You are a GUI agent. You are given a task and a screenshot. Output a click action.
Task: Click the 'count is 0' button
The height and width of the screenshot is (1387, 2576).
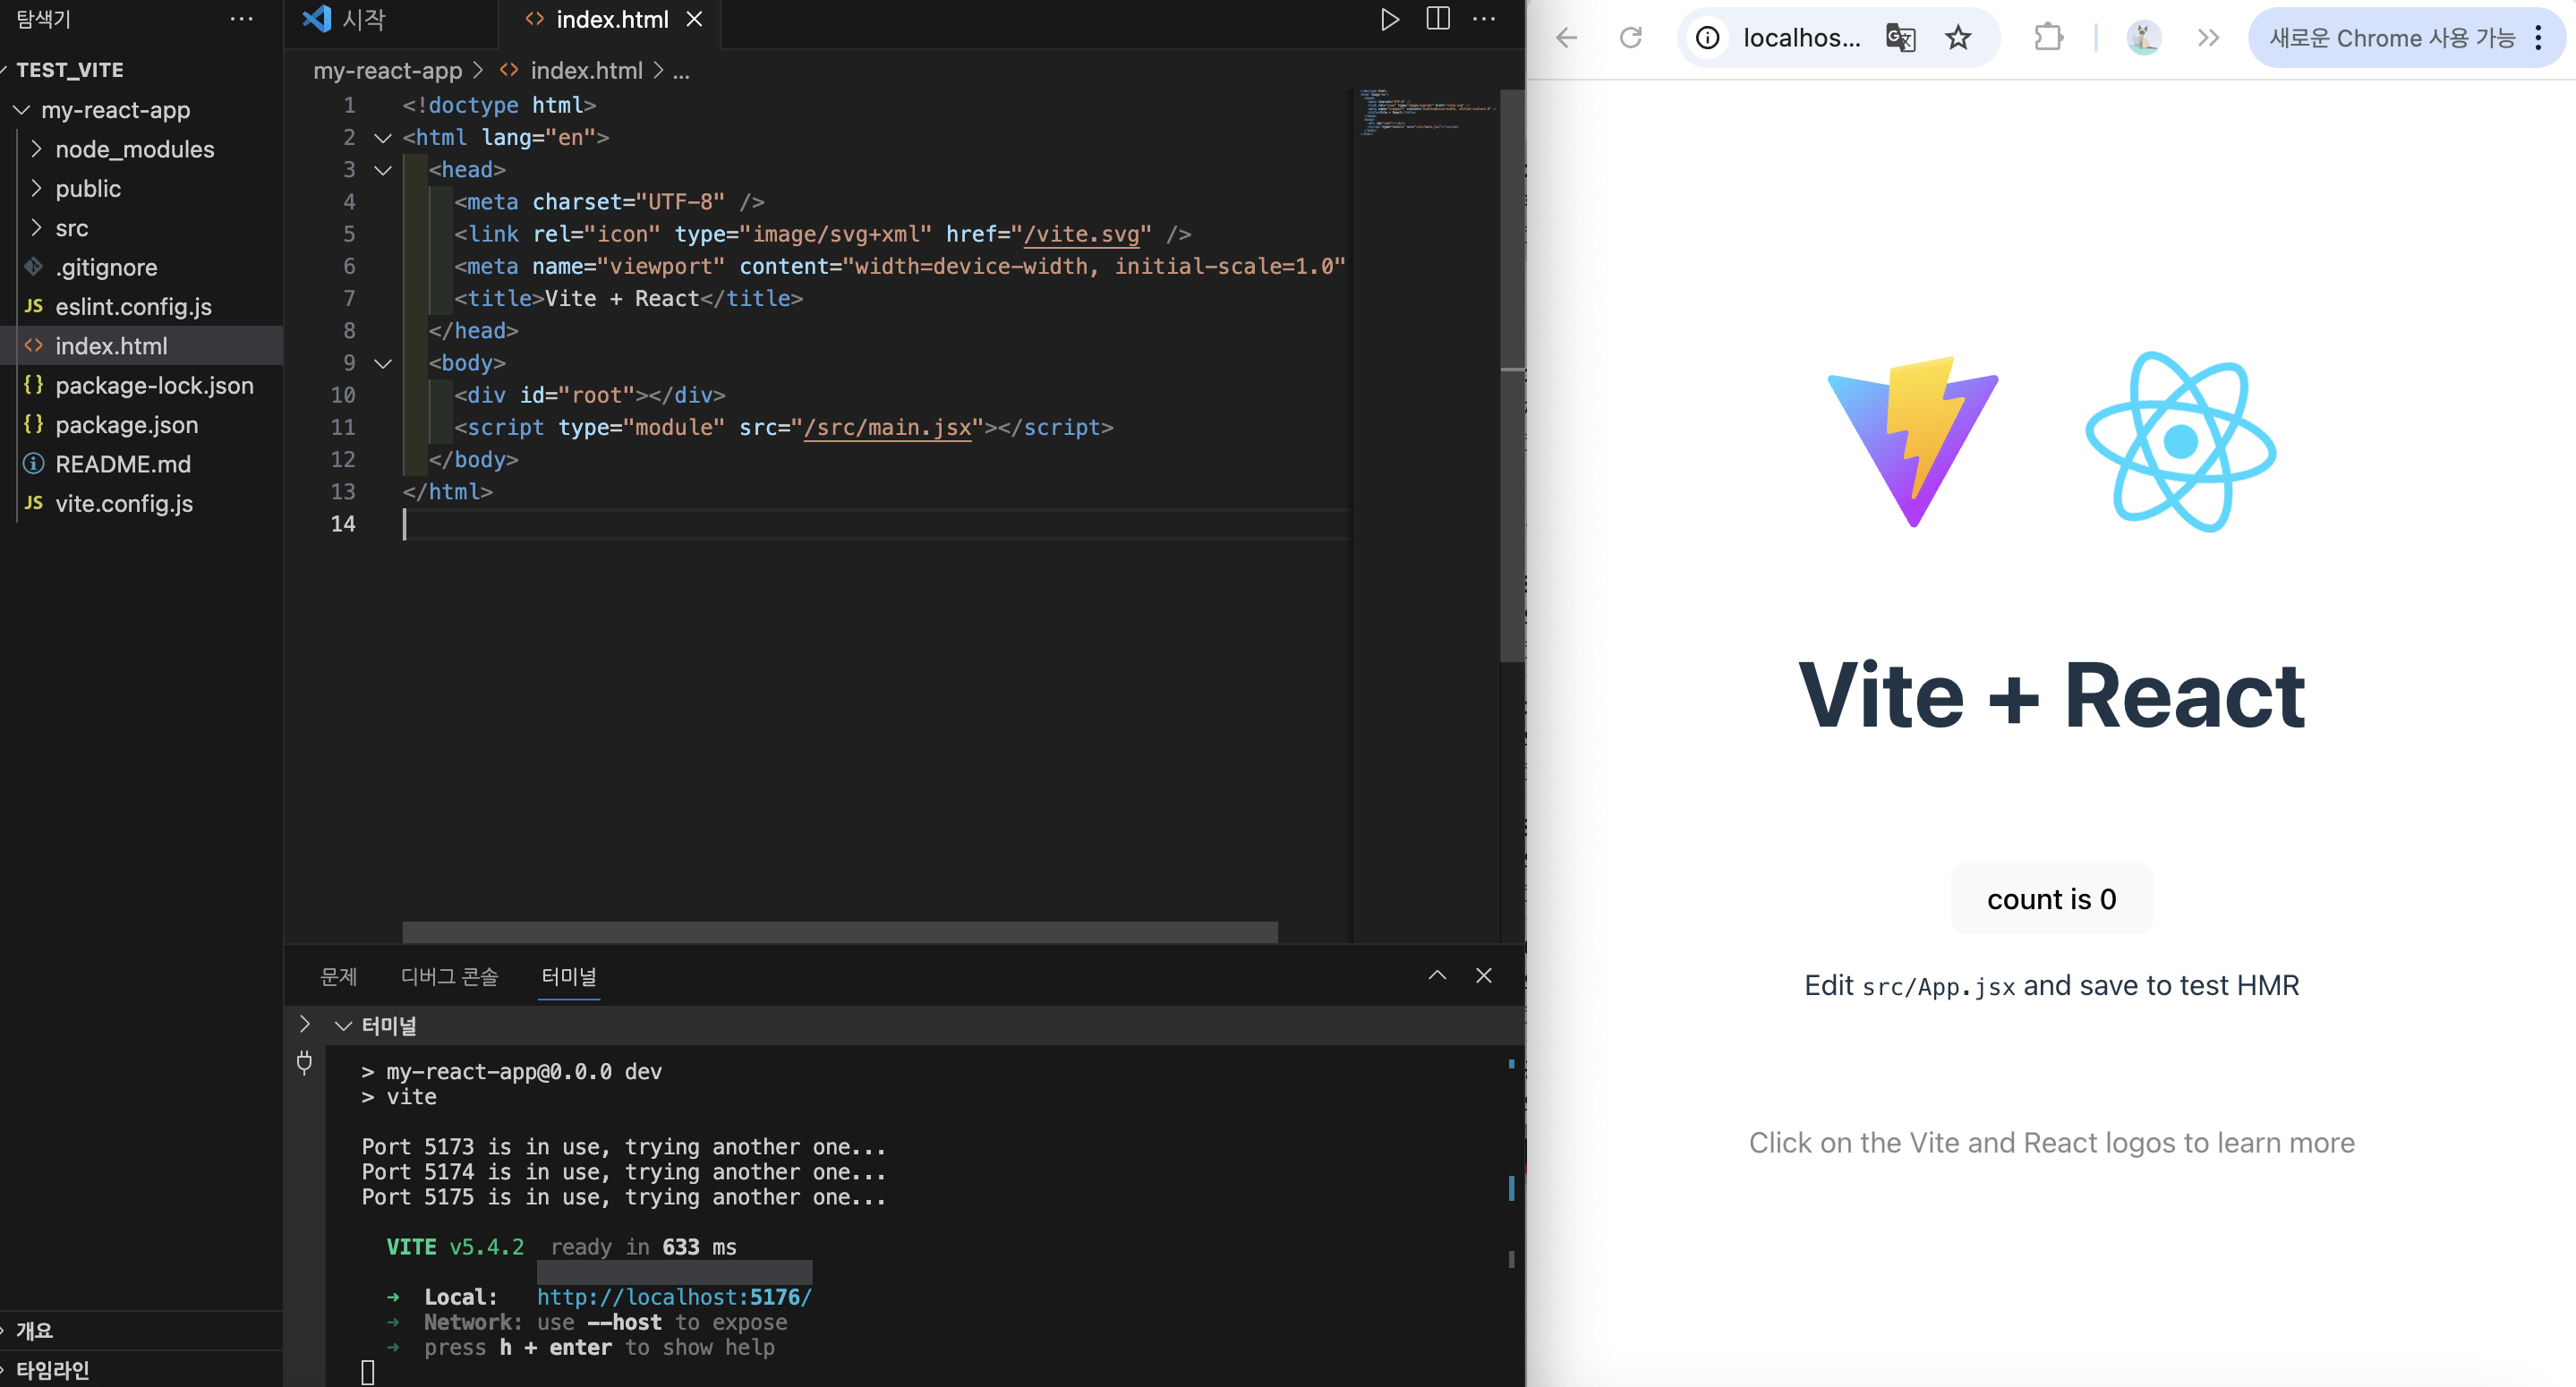click(2051, 898)
